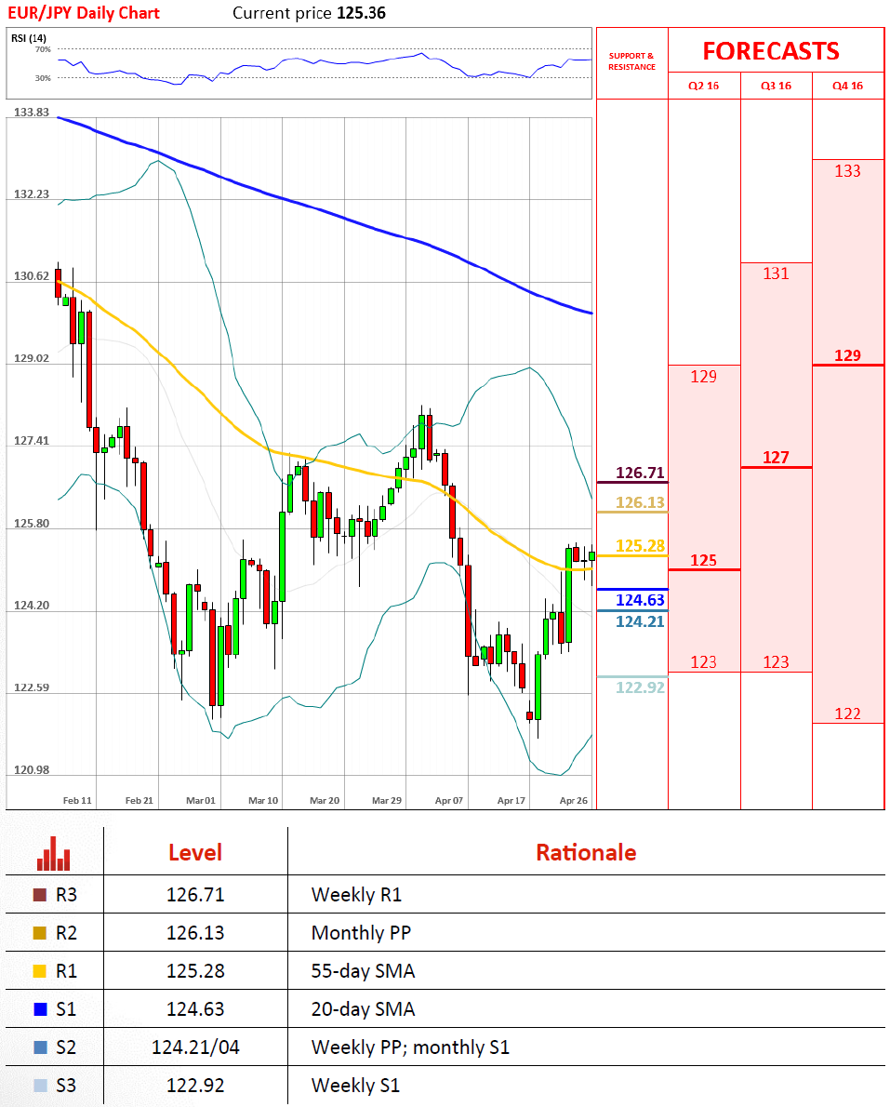Click the Q4 forecast low value 122

tap(847, 714)
